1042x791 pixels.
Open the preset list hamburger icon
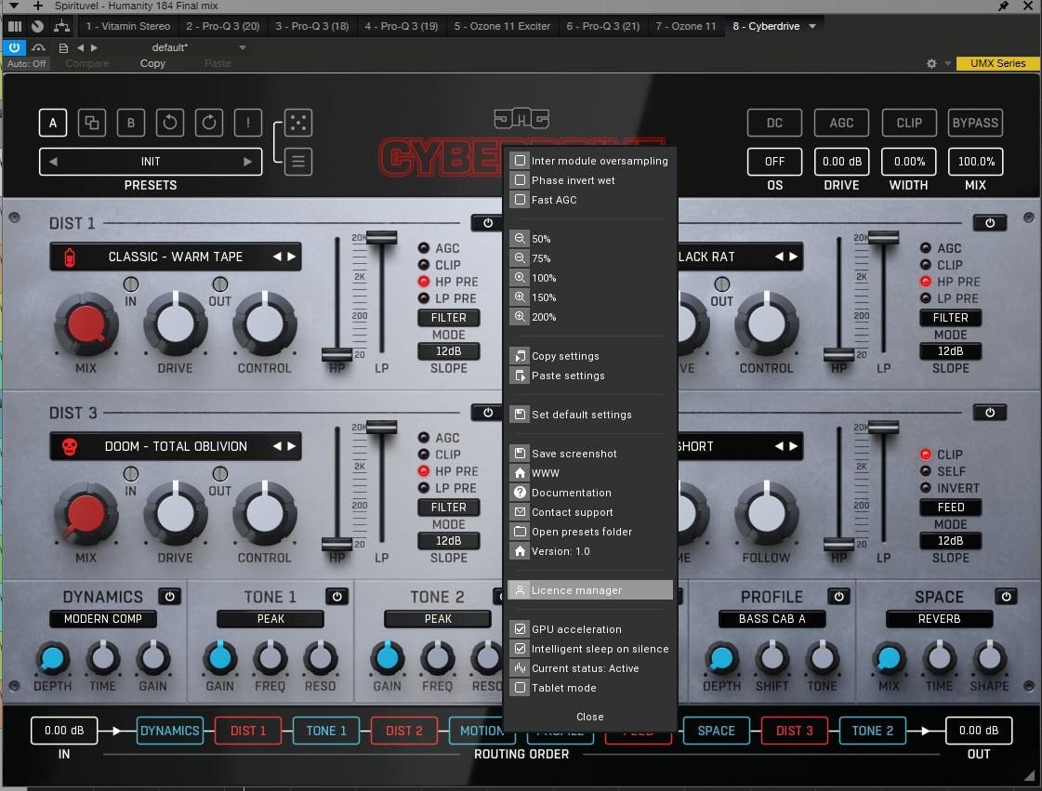coord(298,162)
